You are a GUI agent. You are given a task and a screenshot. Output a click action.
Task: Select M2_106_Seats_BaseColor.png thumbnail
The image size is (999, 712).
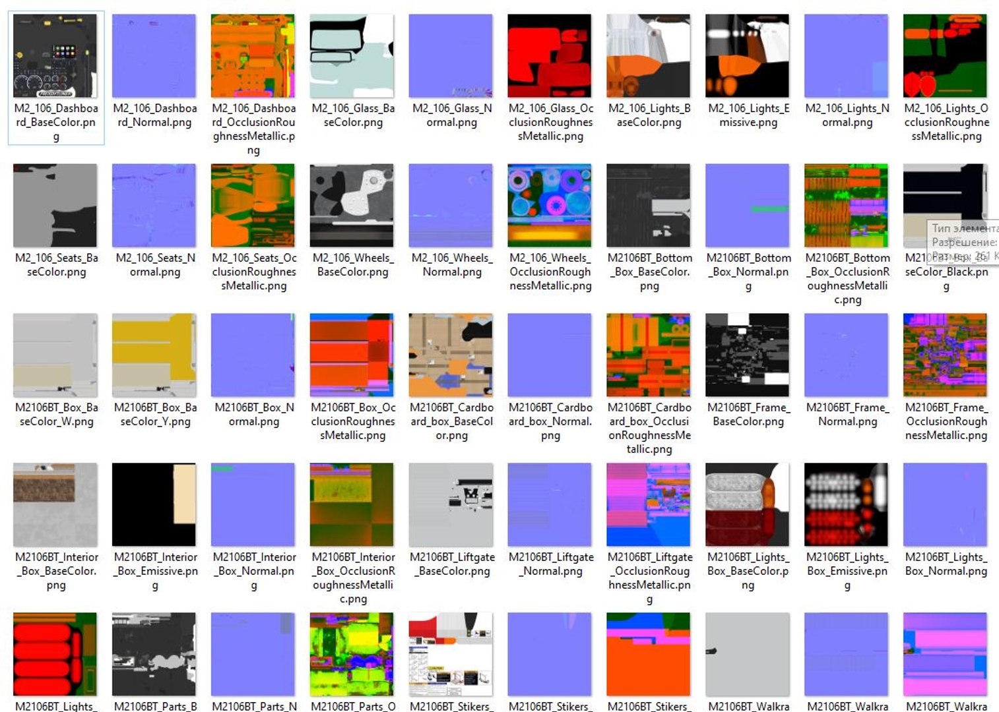55,206
